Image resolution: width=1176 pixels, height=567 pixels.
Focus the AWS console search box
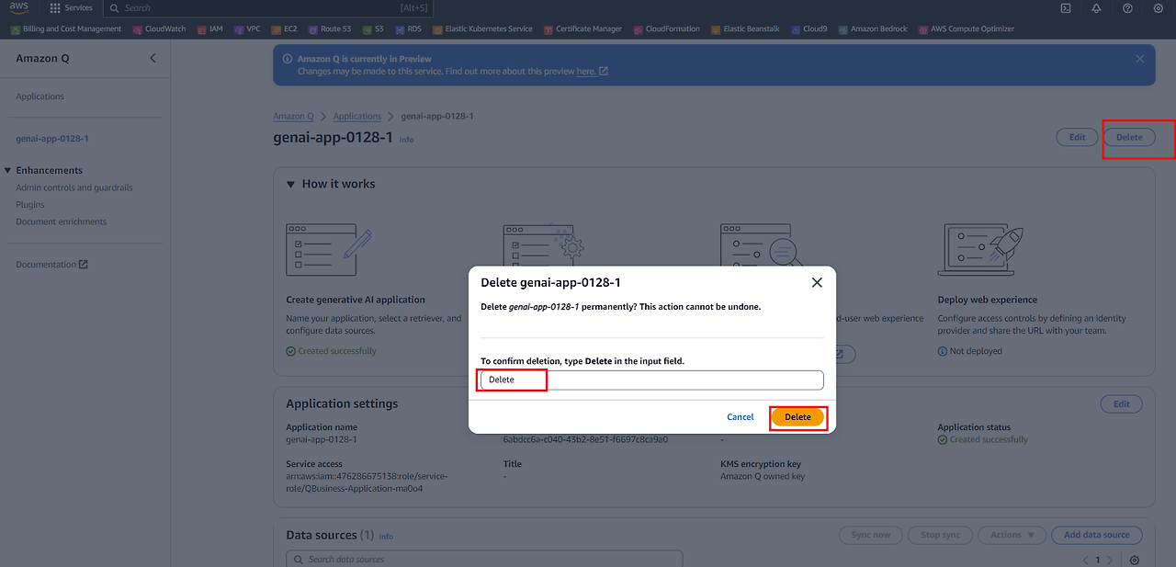click(266, 8)
